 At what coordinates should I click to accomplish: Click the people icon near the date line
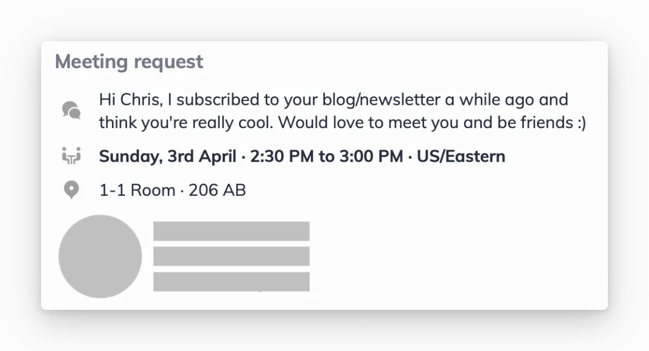(x=71, y=155)
